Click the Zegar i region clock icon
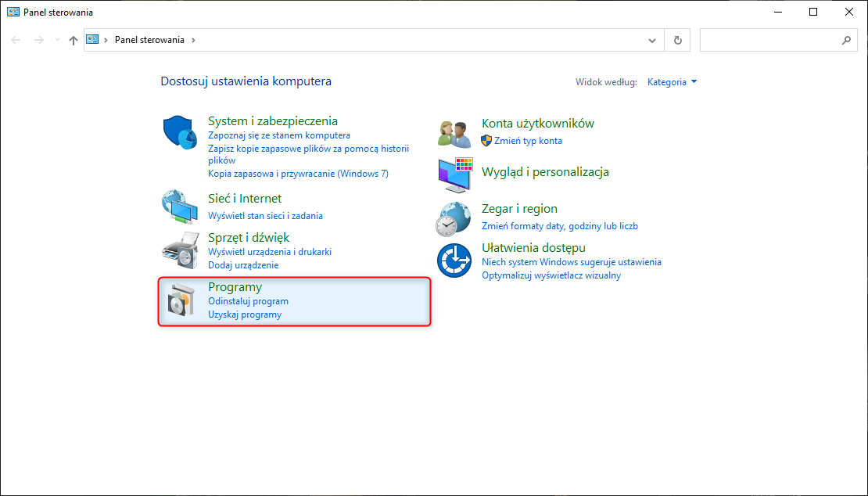The image size is (868, 496). (x=454, y=218)
